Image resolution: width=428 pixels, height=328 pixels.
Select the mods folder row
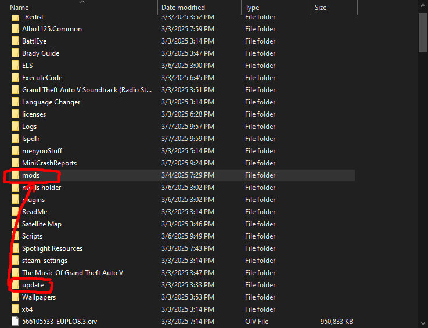174,175
